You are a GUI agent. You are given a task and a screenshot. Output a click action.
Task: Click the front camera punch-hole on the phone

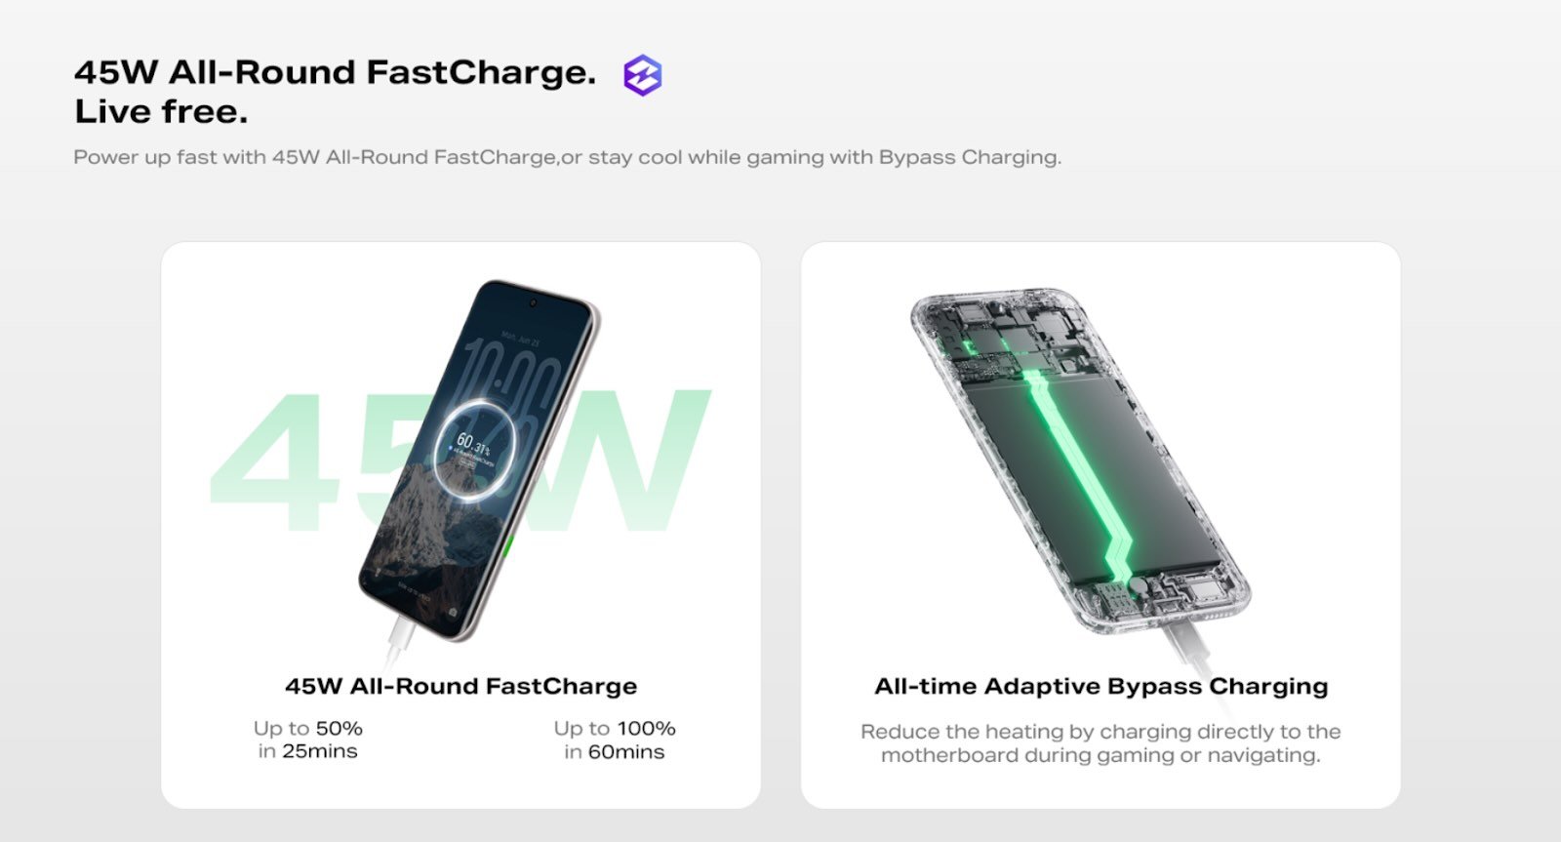533,303
